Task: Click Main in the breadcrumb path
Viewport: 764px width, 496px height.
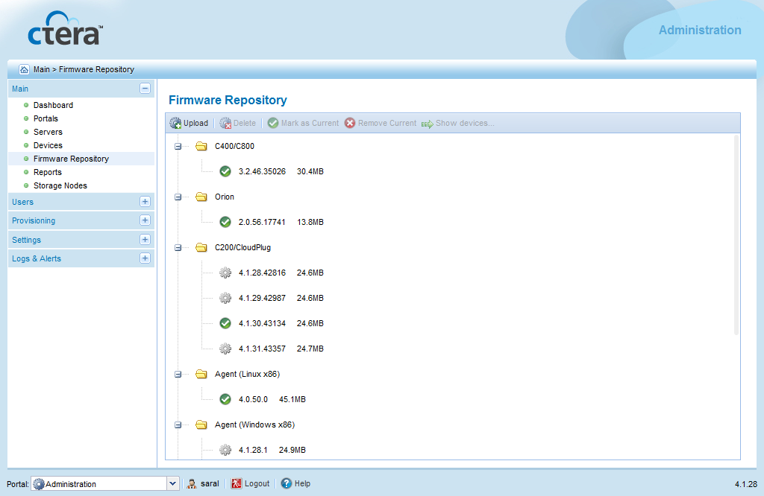Action: coord(42,69)
